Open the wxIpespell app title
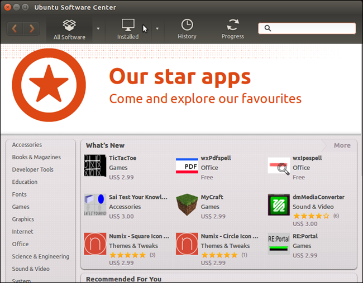This screenshot has height=283, width=363. pos(307,158)
